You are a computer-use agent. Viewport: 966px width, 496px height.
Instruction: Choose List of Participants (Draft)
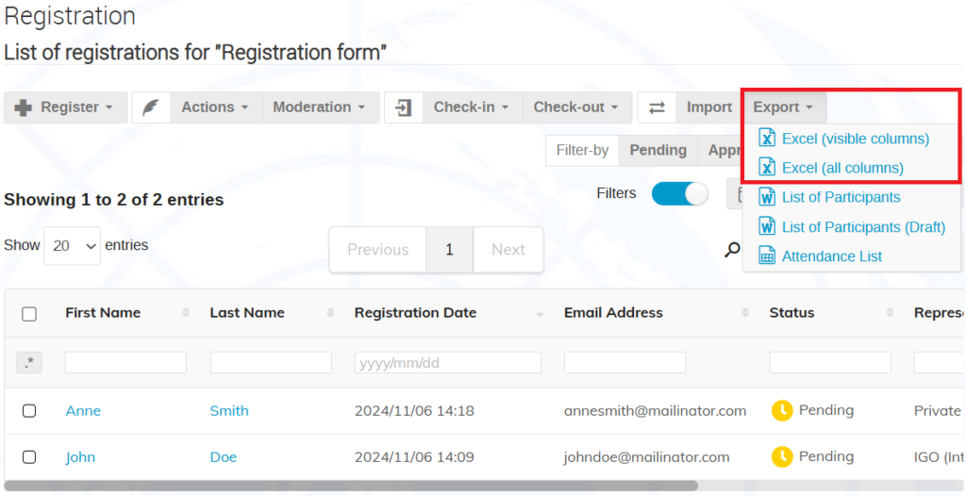(x=863, y=226)
